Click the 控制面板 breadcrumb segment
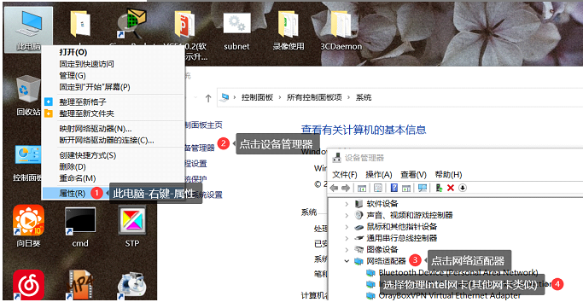Screen dimensions: 583x308 pyautogui.click(x=257, y=98)
